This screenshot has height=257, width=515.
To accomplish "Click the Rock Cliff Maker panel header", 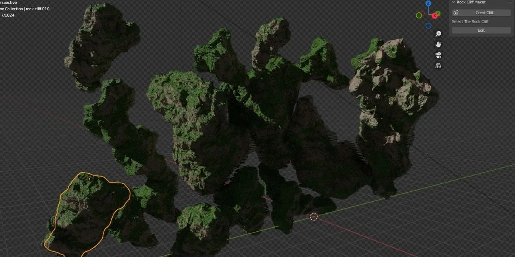I will (x=471, y=2).
